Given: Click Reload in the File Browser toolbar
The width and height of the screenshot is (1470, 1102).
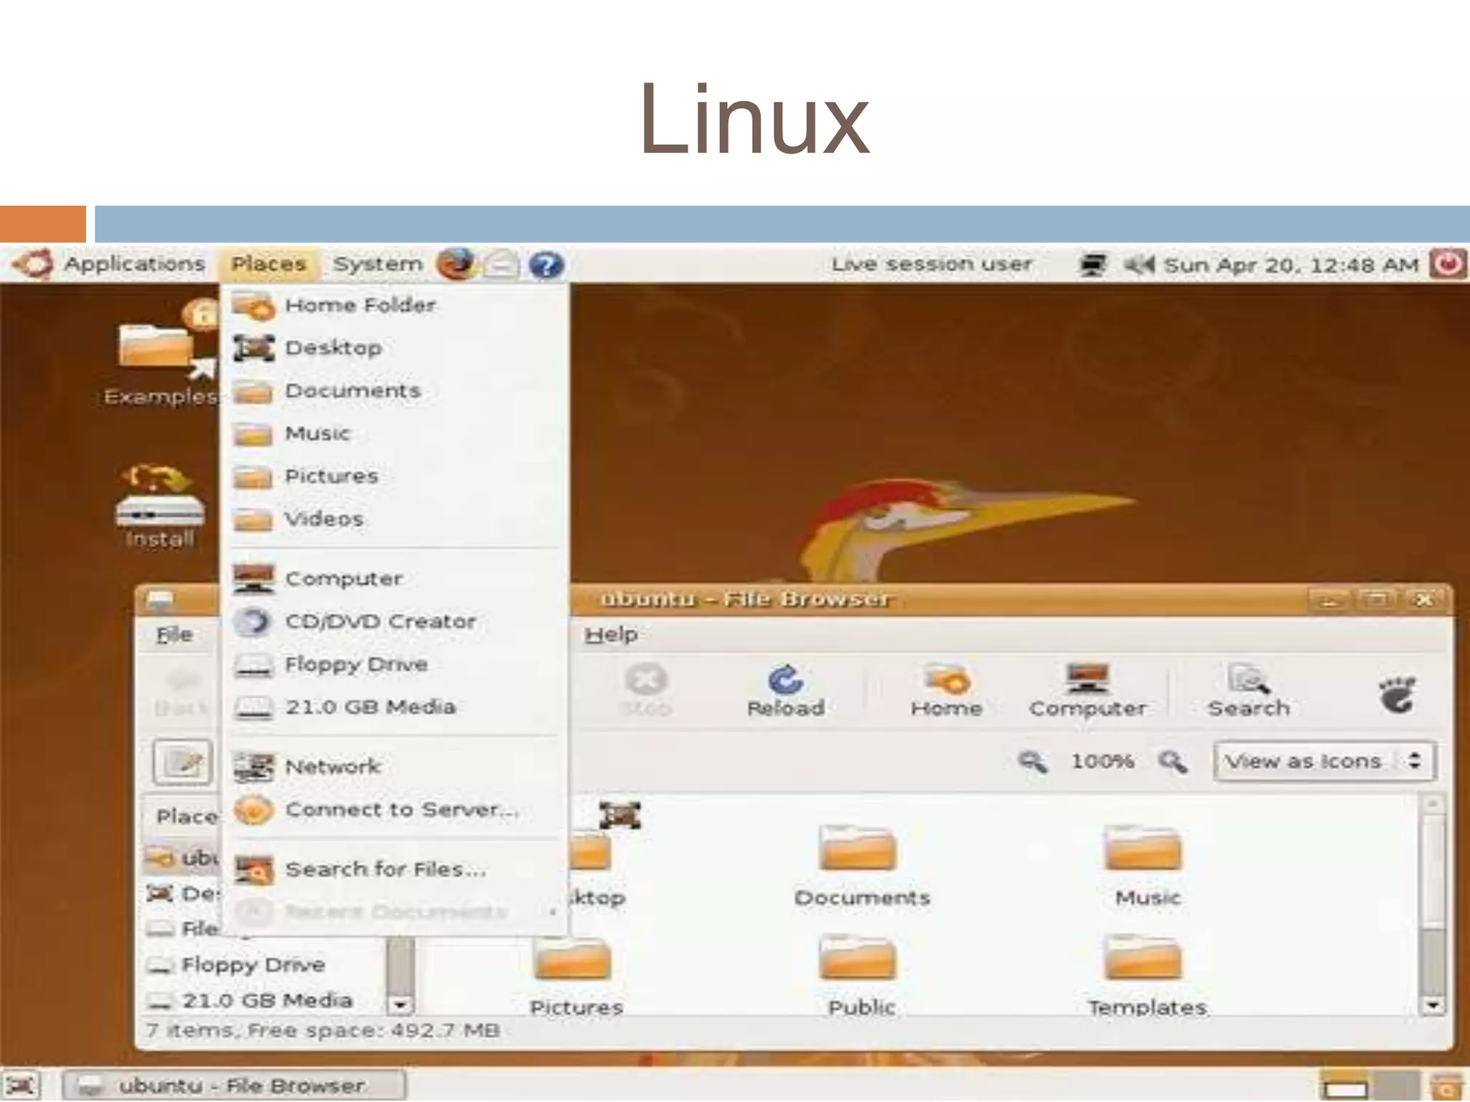Looking at the screenshot, I should pyautogui.click(x=786, y=690).
